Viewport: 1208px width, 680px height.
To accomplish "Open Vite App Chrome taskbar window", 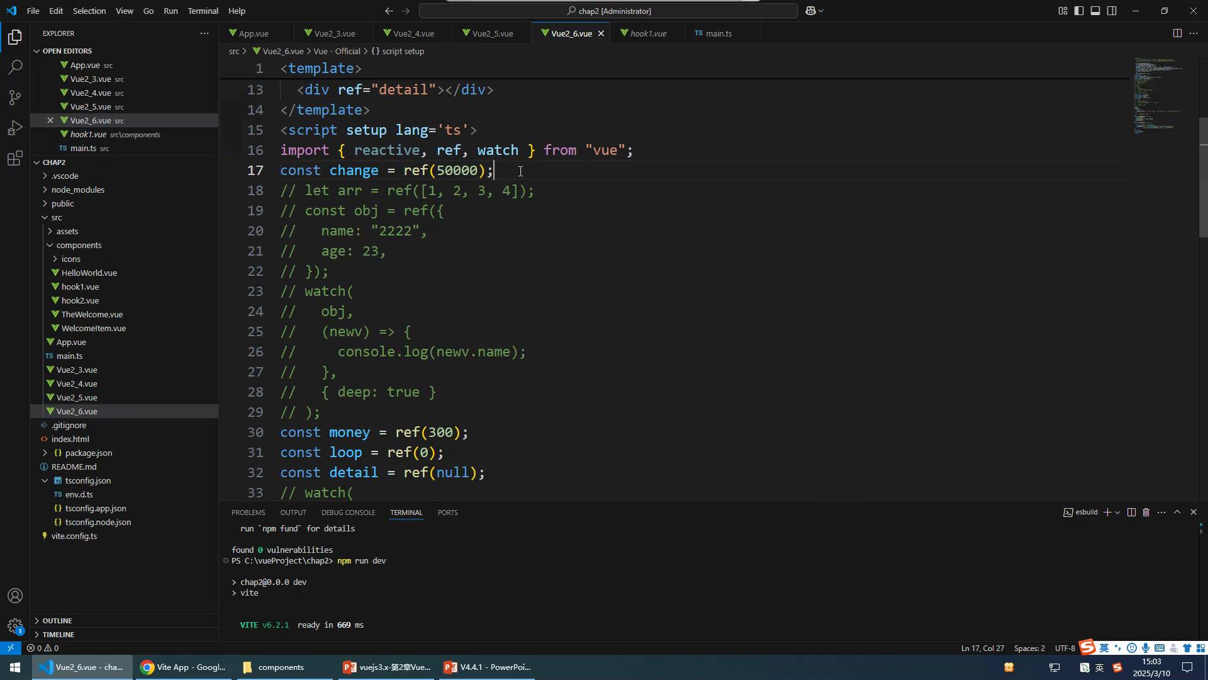I will coord(183,667).
